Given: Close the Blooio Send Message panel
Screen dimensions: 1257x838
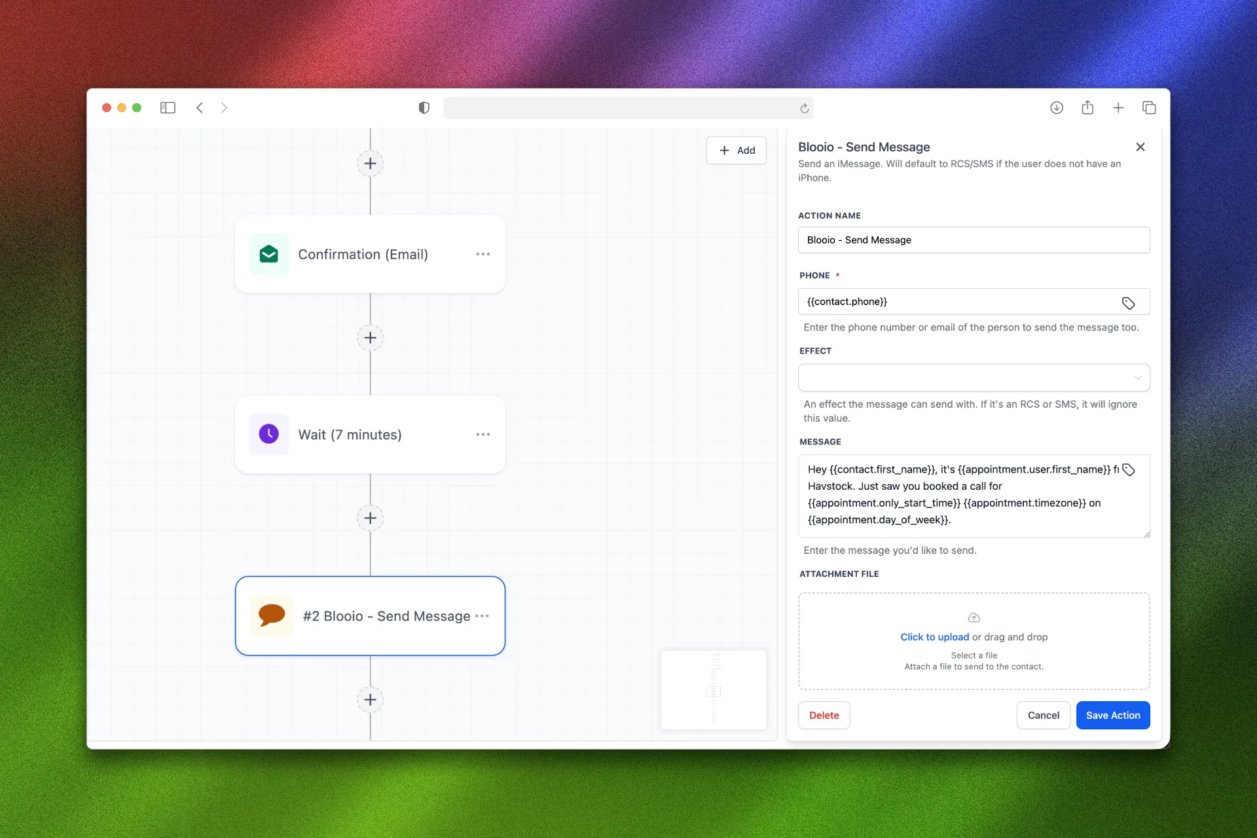Looking at the screenshot, I should click(x=1140, y=147).
